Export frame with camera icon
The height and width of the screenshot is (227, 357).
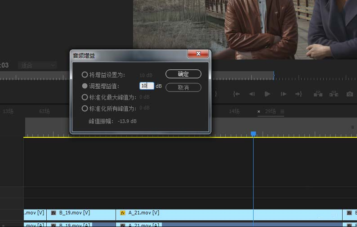pos(350,94)
